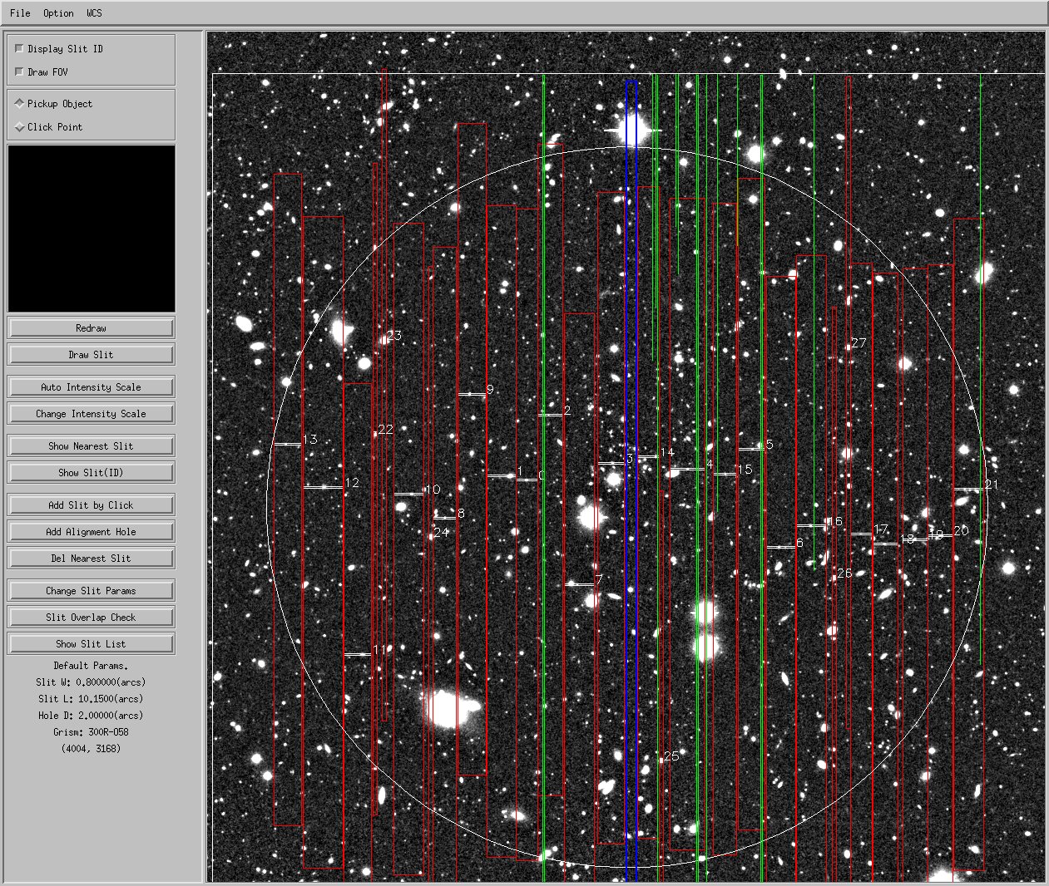Open Change Intensity Scale
Viewport: 1049px width, 886px height.
pyautogui.click(x=91, y=413)
